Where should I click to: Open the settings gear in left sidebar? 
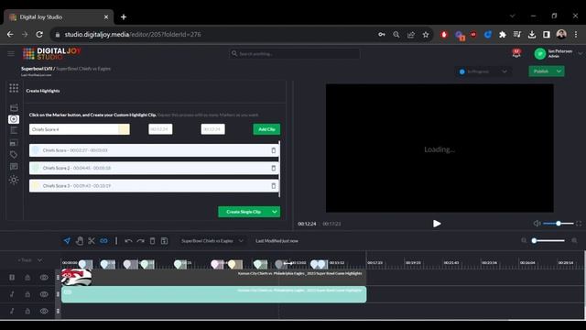point(14,180)
